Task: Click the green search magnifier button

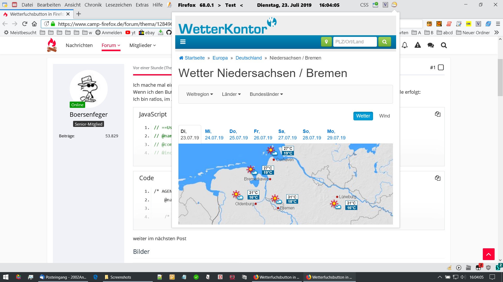Action: point(384,42)
